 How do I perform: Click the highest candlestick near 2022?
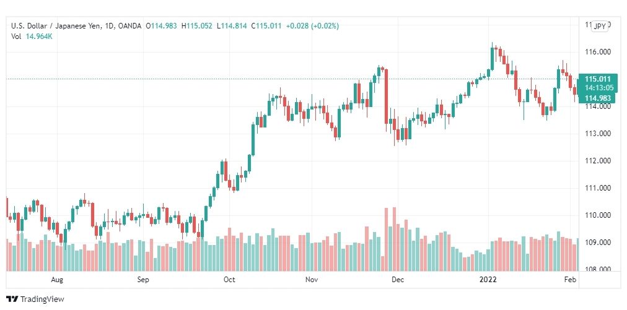(492, 56)
